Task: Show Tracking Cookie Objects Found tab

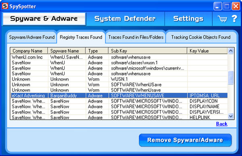Action: point(201,37)
